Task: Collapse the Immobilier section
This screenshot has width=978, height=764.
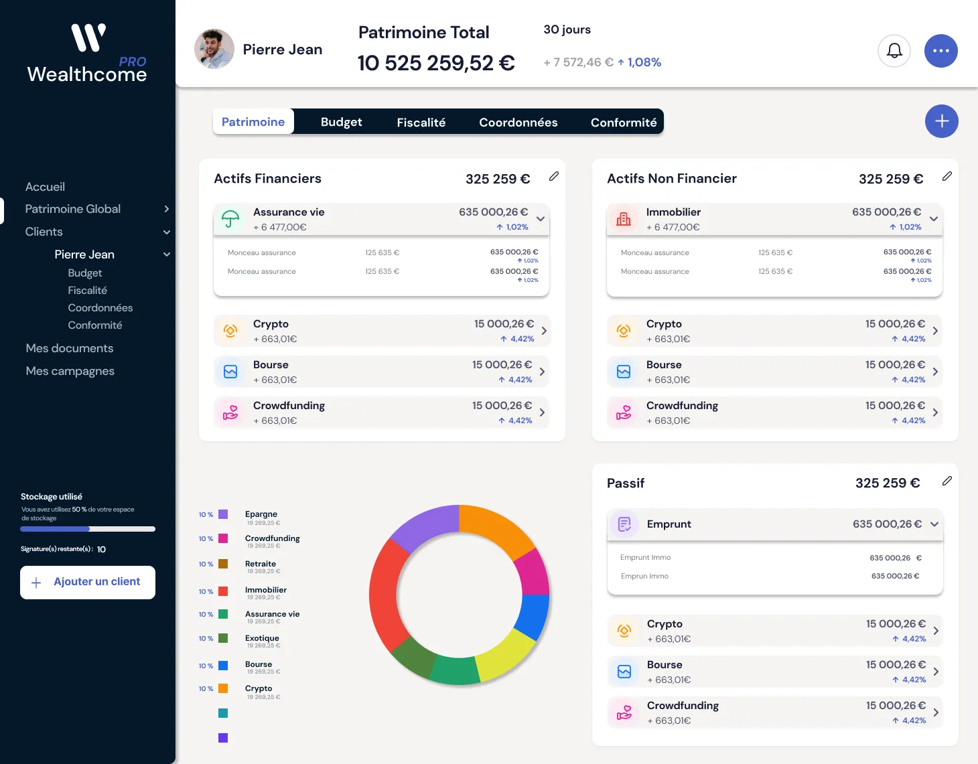Action: [934, 219]
